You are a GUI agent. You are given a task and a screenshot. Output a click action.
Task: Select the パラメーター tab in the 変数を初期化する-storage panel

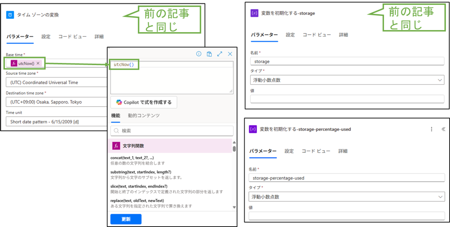pos(264,35)
